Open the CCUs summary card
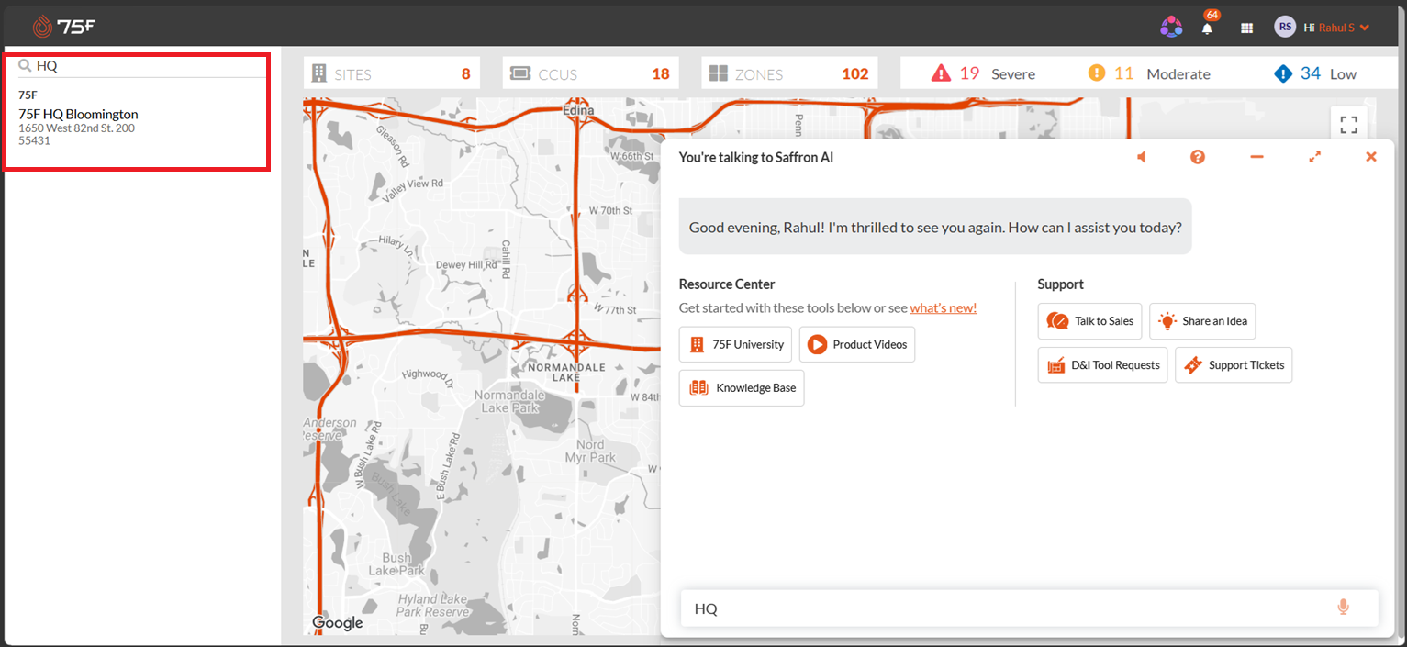Screen dimensions: 1407x647 tap(591, 73)
